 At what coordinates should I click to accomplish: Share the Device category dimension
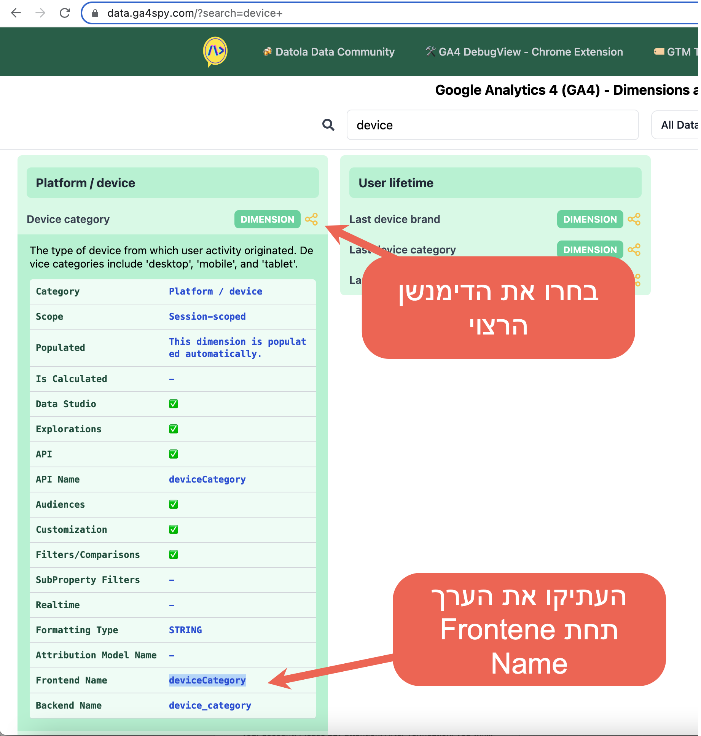(312, 219)
